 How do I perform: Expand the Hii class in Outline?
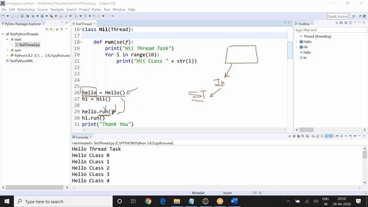(297, 47)
